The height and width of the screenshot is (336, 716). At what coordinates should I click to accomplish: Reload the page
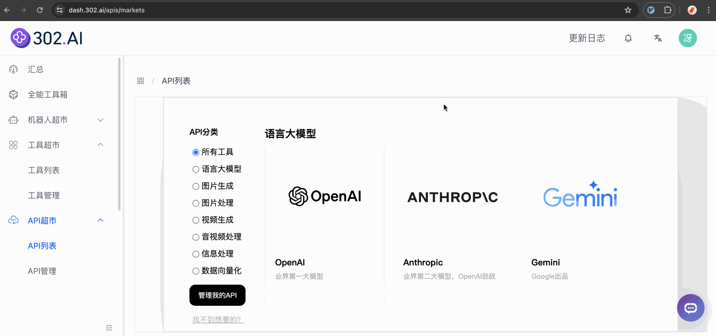point(40,10)
